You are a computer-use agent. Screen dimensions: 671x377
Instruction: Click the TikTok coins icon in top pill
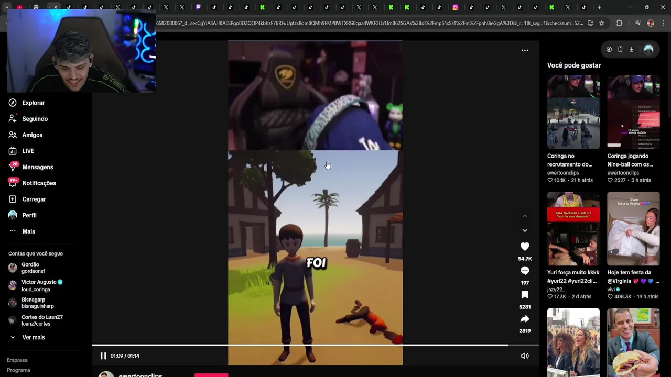[x=609, y=49]
